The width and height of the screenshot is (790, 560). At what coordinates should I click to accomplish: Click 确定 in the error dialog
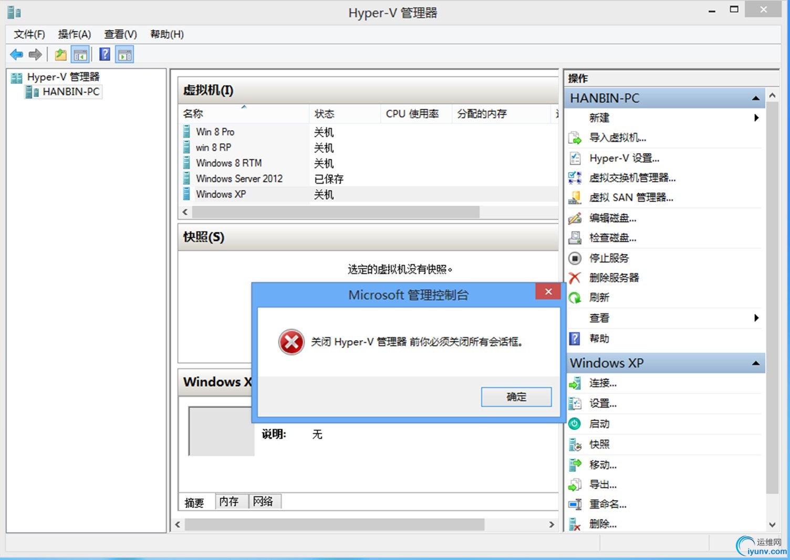(516, 397)
